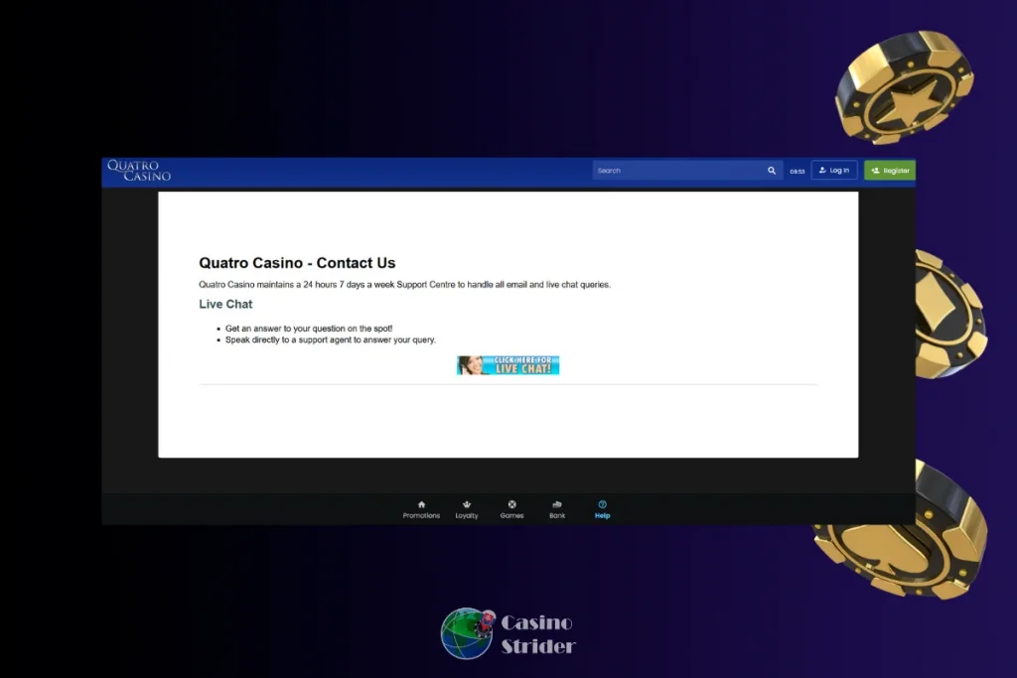
Task: Open live chat via the banner link
Action: click(508, 364)
